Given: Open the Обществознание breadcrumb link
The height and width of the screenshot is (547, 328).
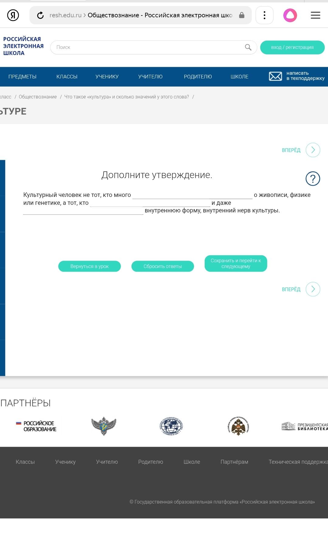Looking at the screenshot, I should [38, 97].
